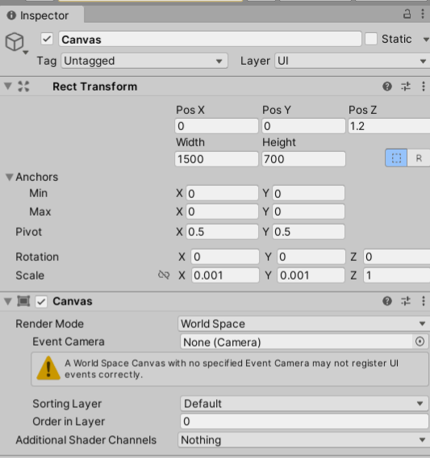Open Canvas component help reference
This screenshot has height=458, width=430.
coord(387,301)
